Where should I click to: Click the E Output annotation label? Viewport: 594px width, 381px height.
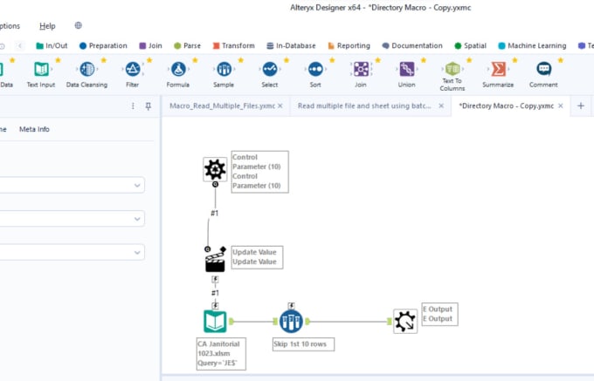(x=439, y=314)
